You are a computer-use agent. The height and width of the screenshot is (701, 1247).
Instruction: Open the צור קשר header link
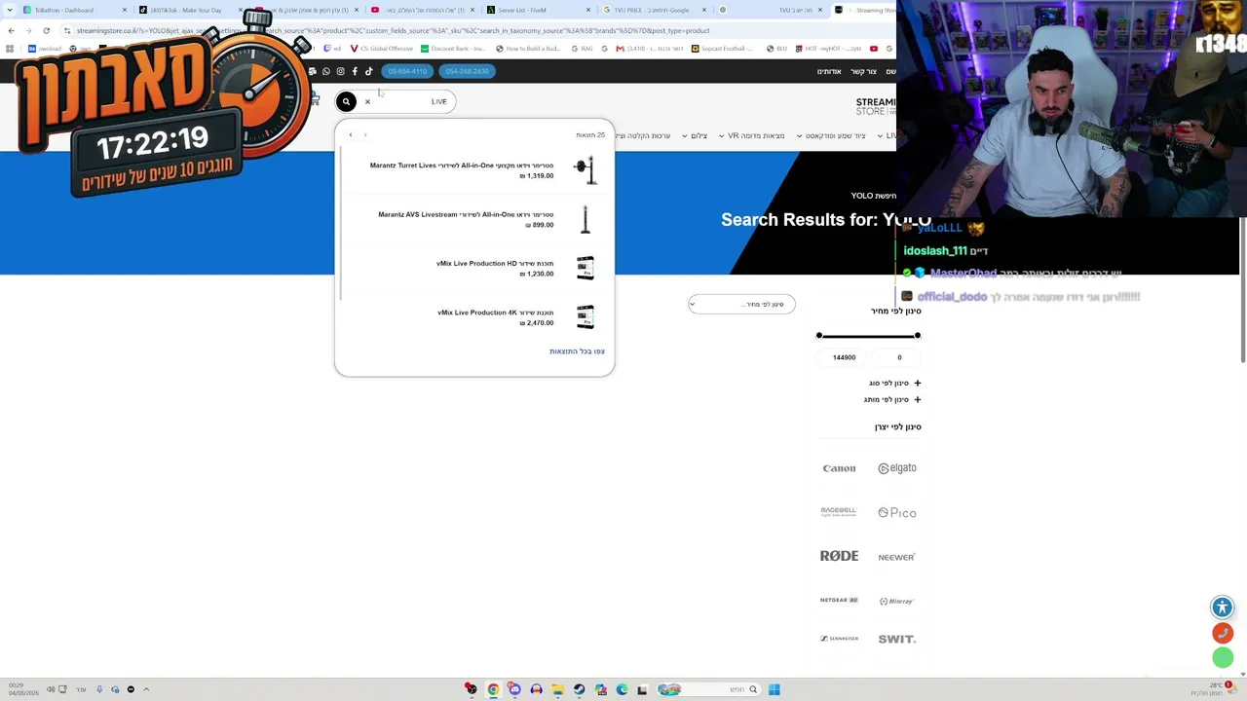click(863, 71)
